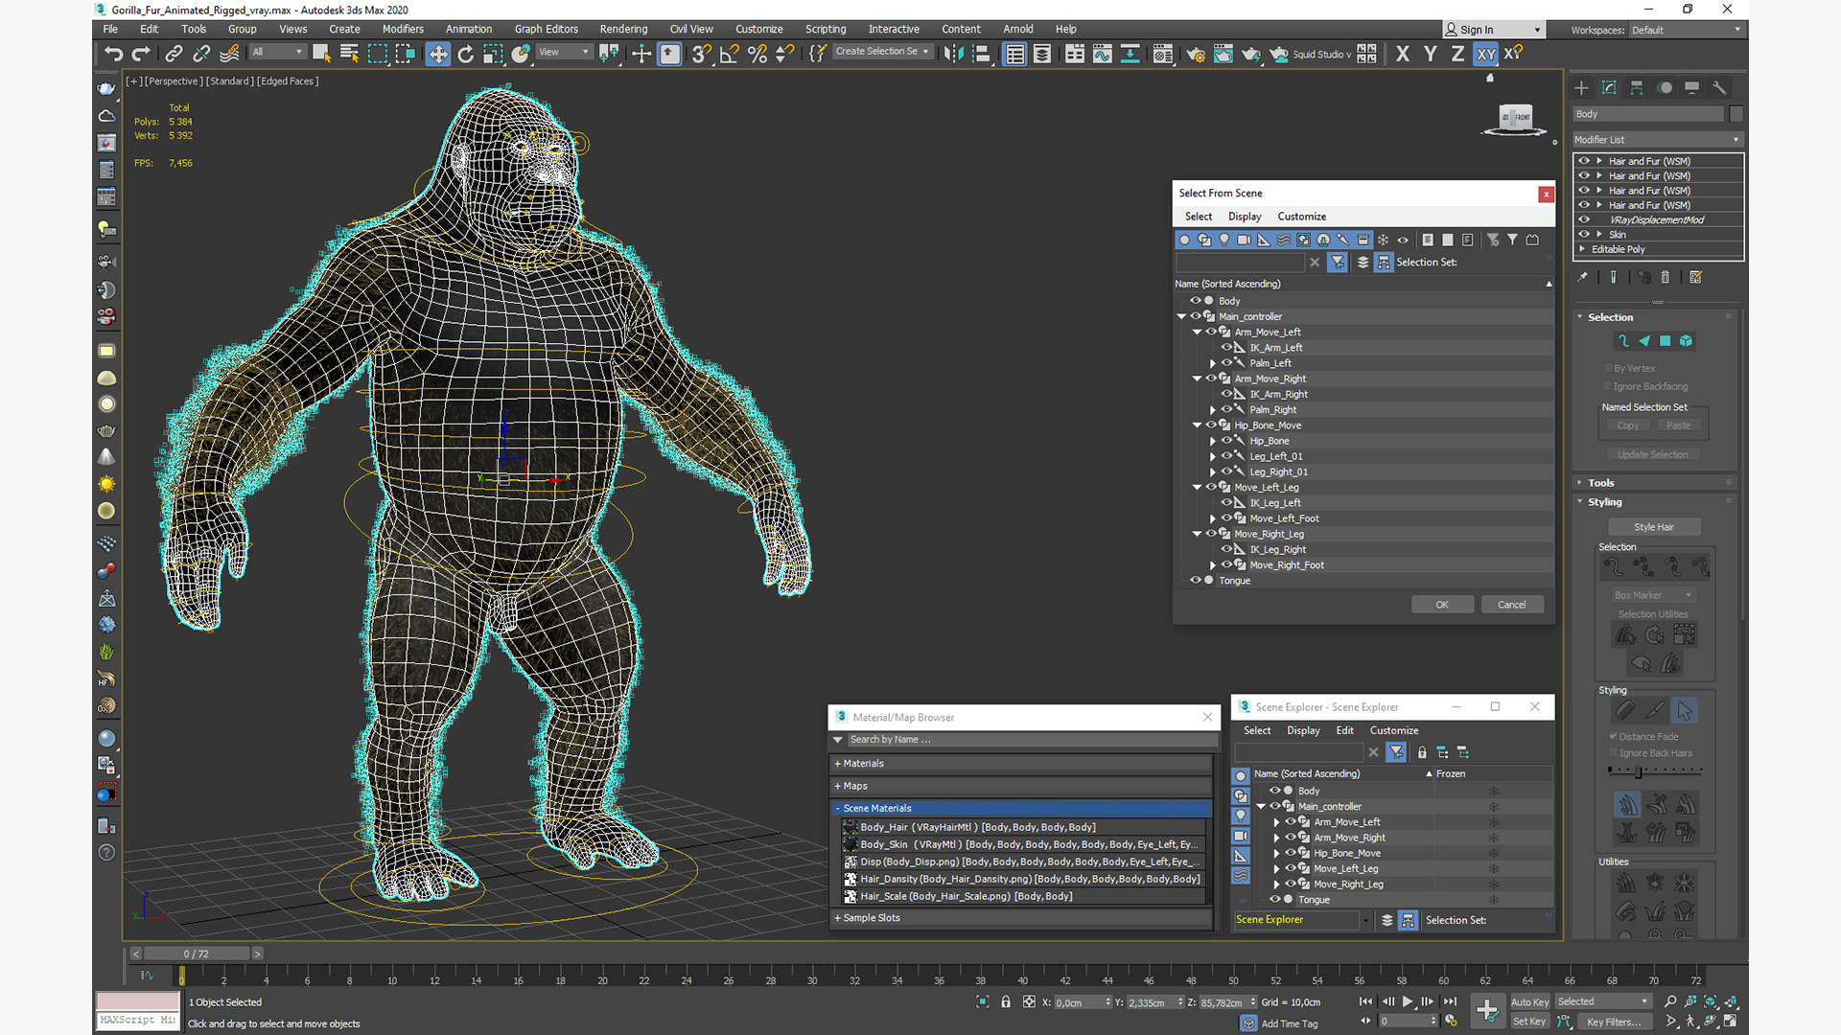This screenshot has width=1841, height=1035.
Task: Toggle Distance Fade checkbox
Action: tap(1614, 736)
